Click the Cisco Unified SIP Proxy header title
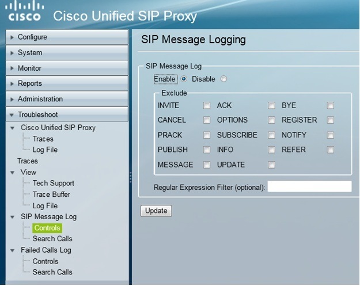This screenshot has height=286, width=360. [x=125, y=16]
